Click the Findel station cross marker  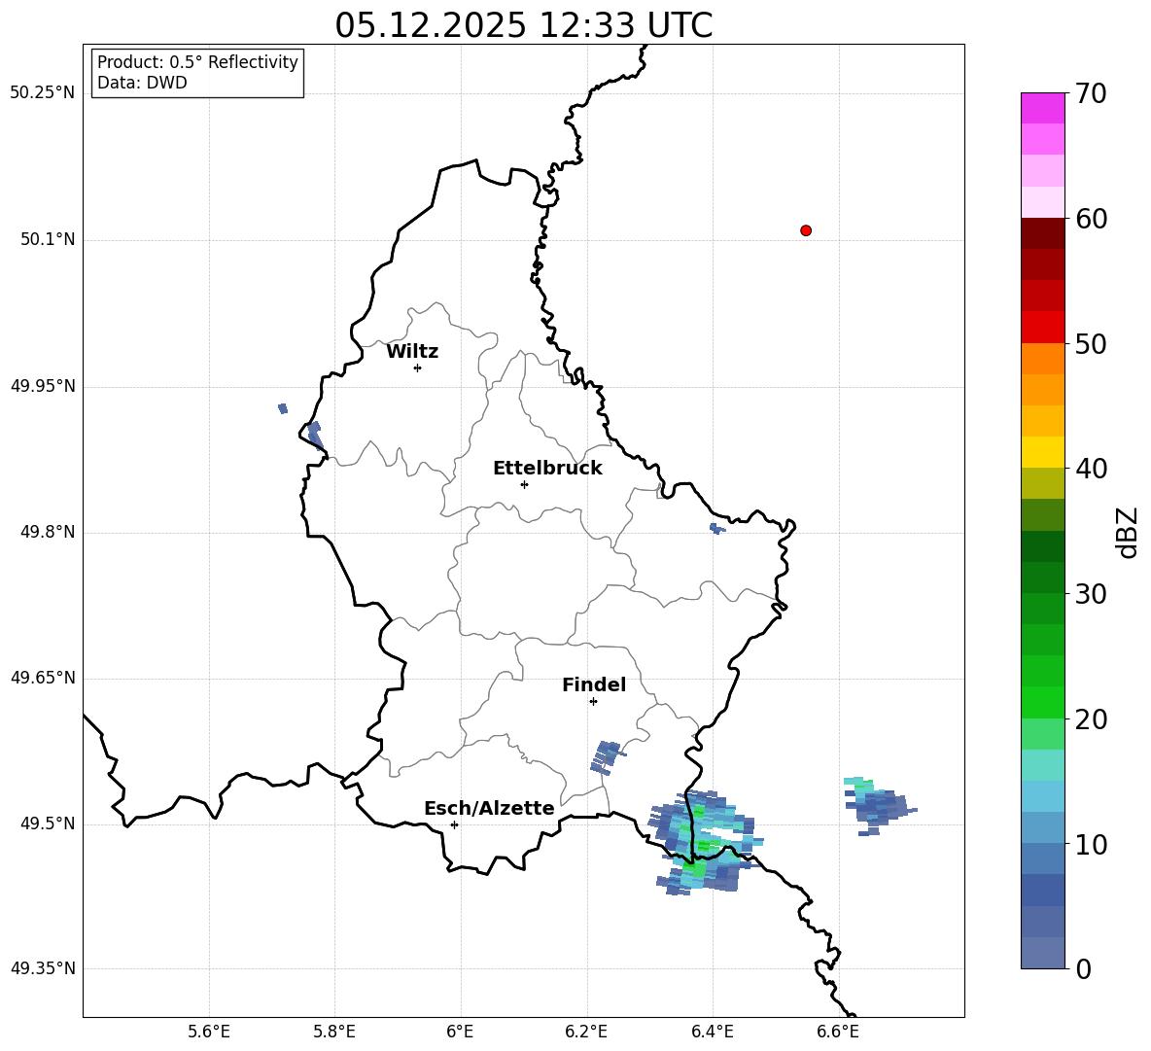(594, 702)
